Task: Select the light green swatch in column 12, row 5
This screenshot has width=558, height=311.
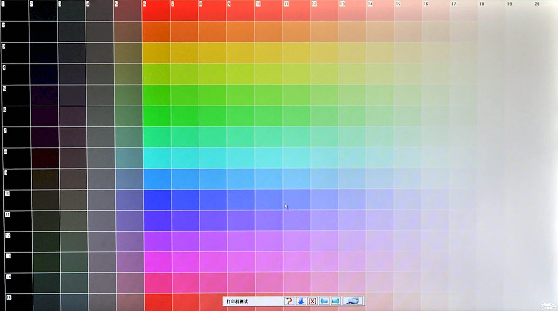Action: click(325, 95)
